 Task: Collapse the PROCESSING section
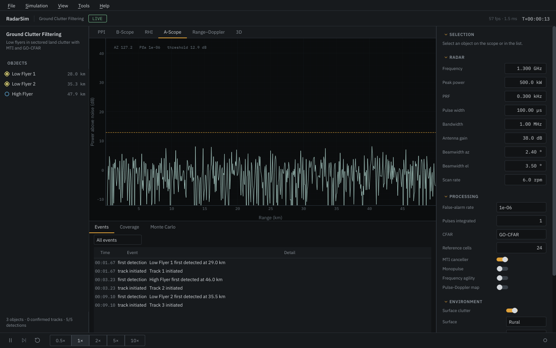point(446,196)
